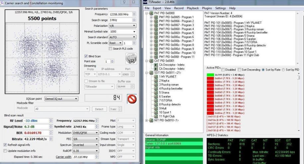Image resolution: width=304 pixels, height=164 pixels.
Task: Click the NIT PID 0x0010 table icon
Action: 151,120
